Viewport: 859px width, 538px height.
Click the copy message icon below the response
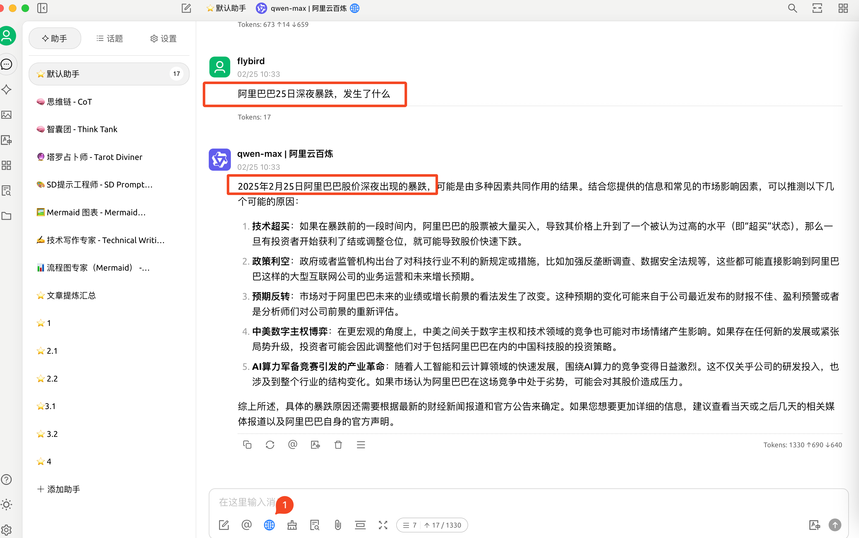click(247, 444)
